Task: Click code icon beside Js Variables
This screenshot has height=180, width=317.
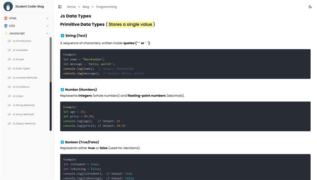Action: click(x=9, y=50)
